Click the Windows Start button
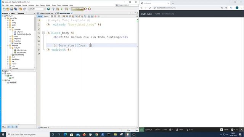Image resolution: width=244 pixels, height=137 pixels. (x=3, y=134)
